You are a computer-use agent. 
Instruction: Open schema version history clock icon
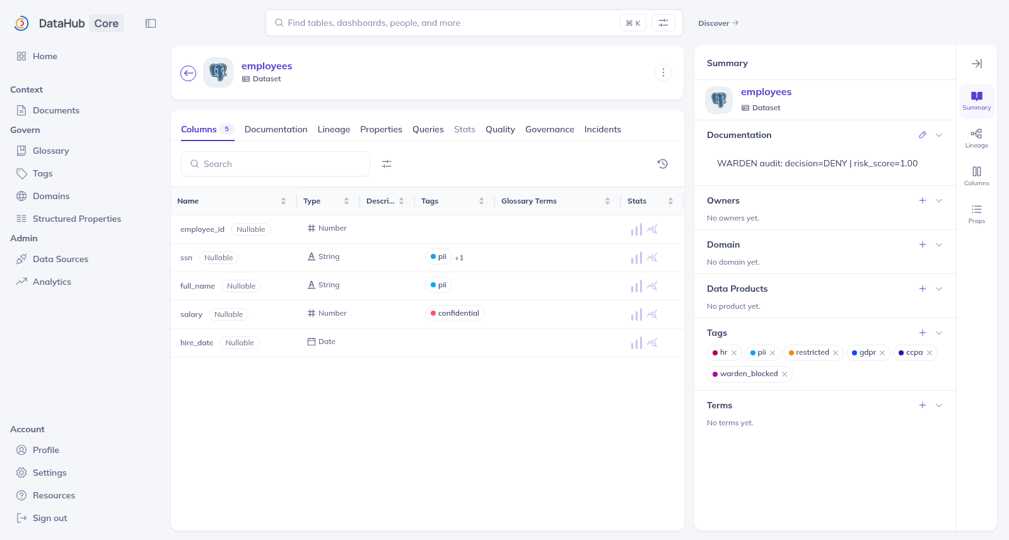point(662,164)
